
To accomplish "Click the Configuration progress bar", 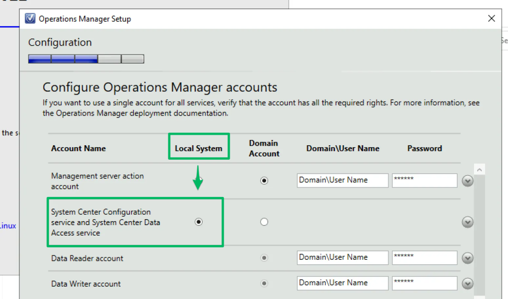I will click(x=86, y=59).
